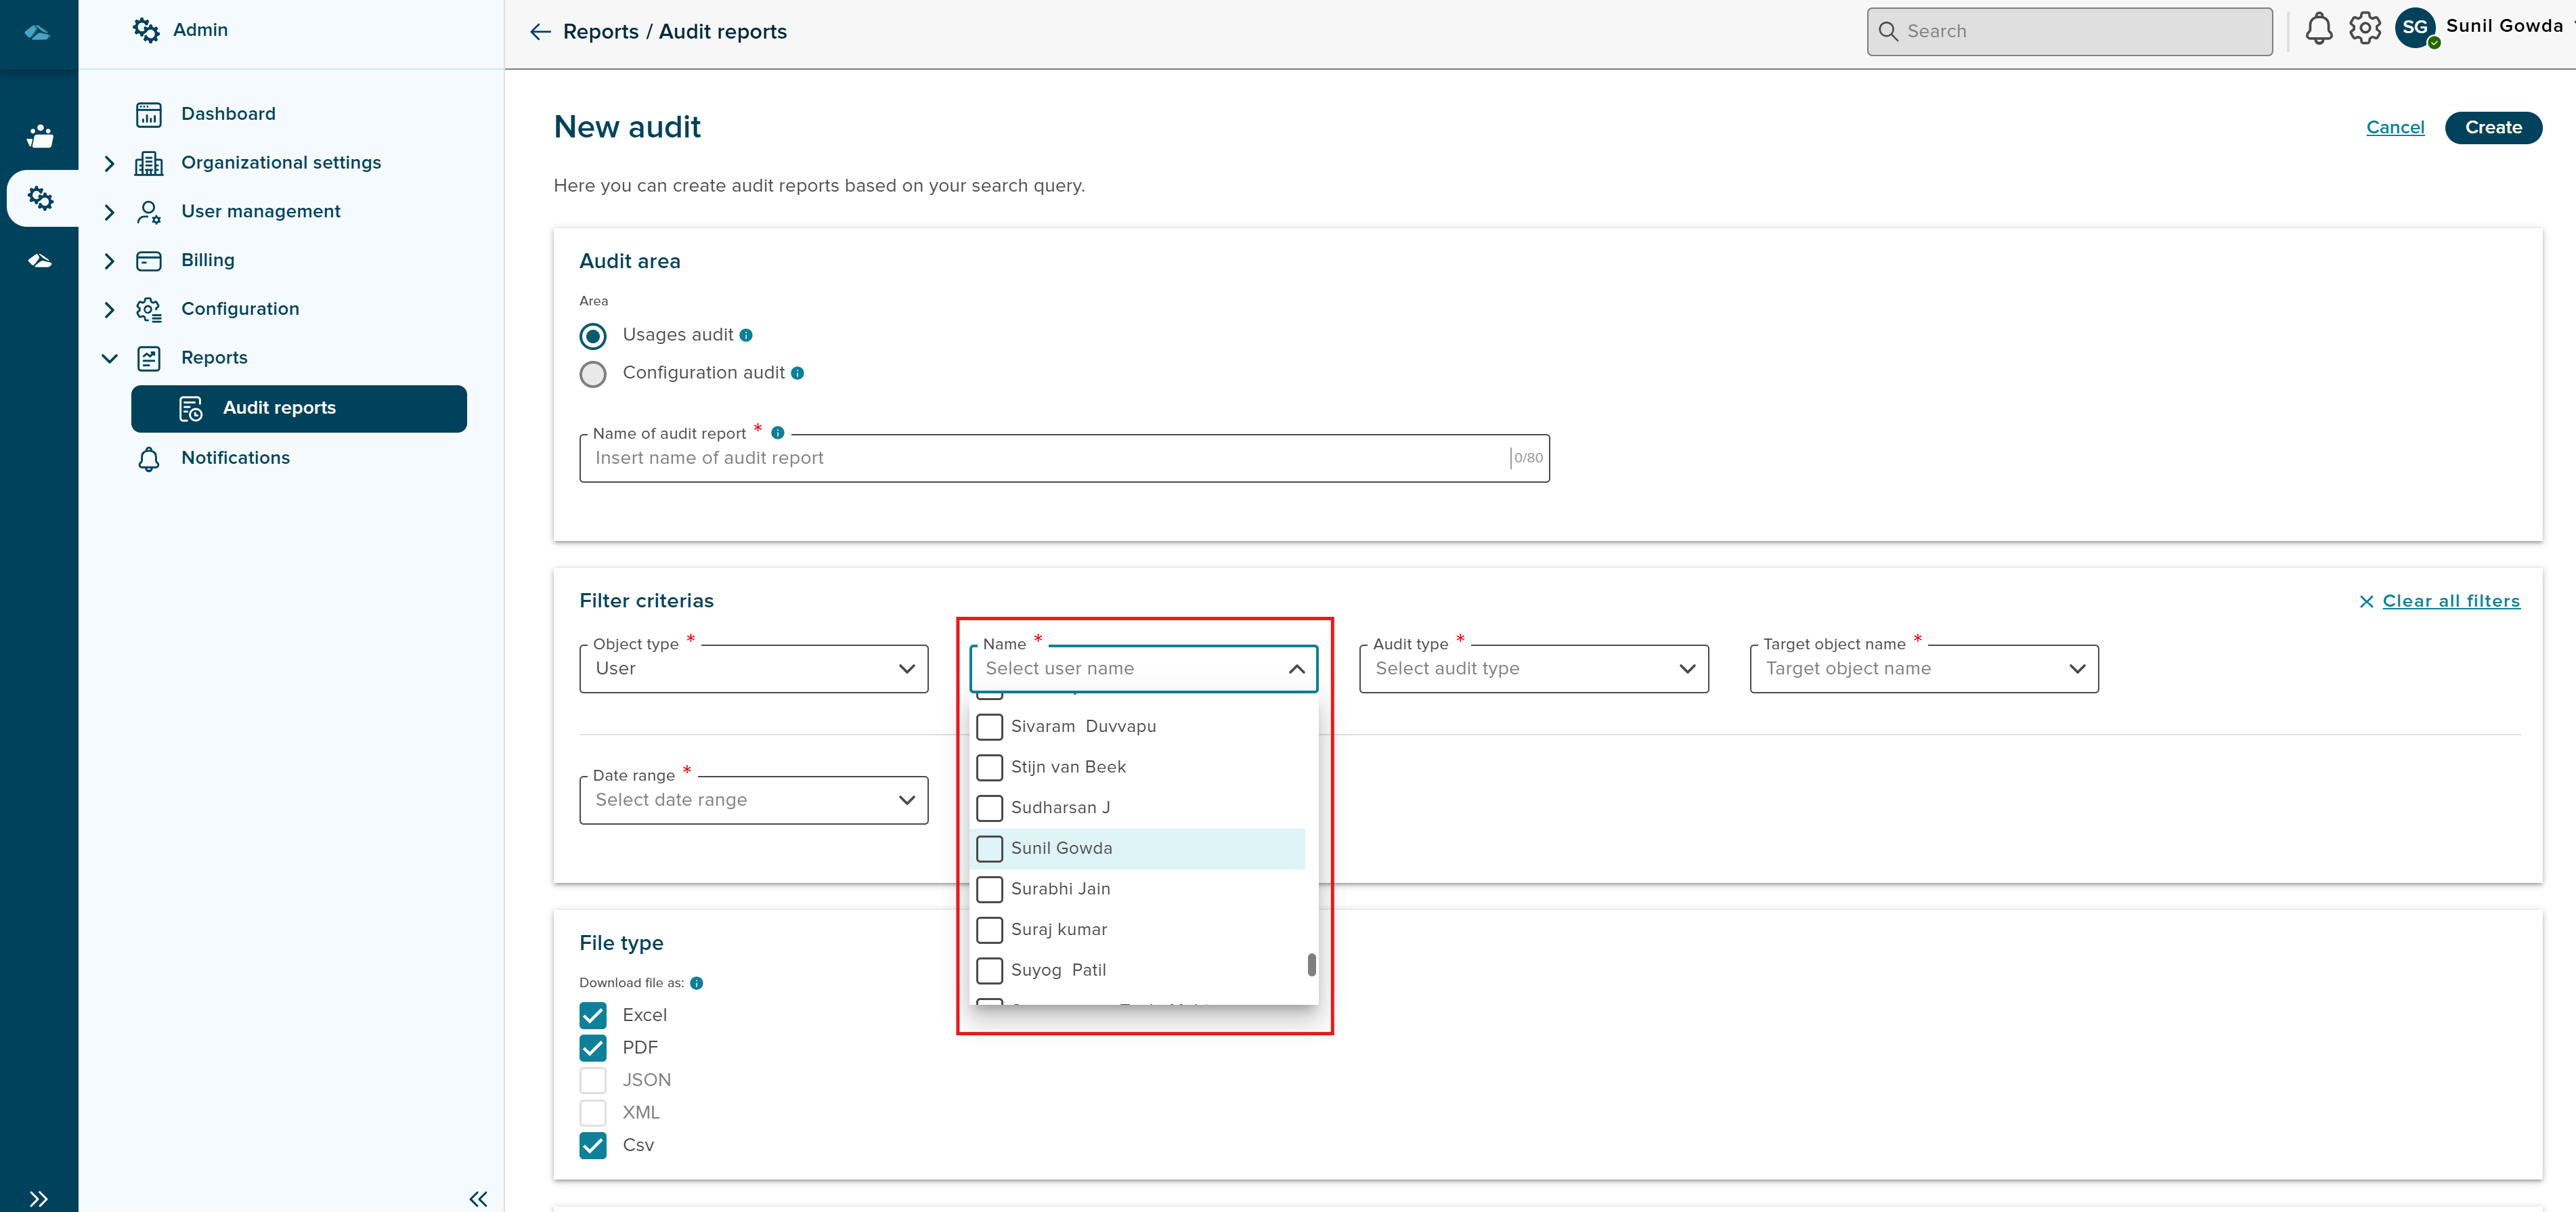Open the Date range dropdown
2576x1212 pixels.
[x=753, y=800]
